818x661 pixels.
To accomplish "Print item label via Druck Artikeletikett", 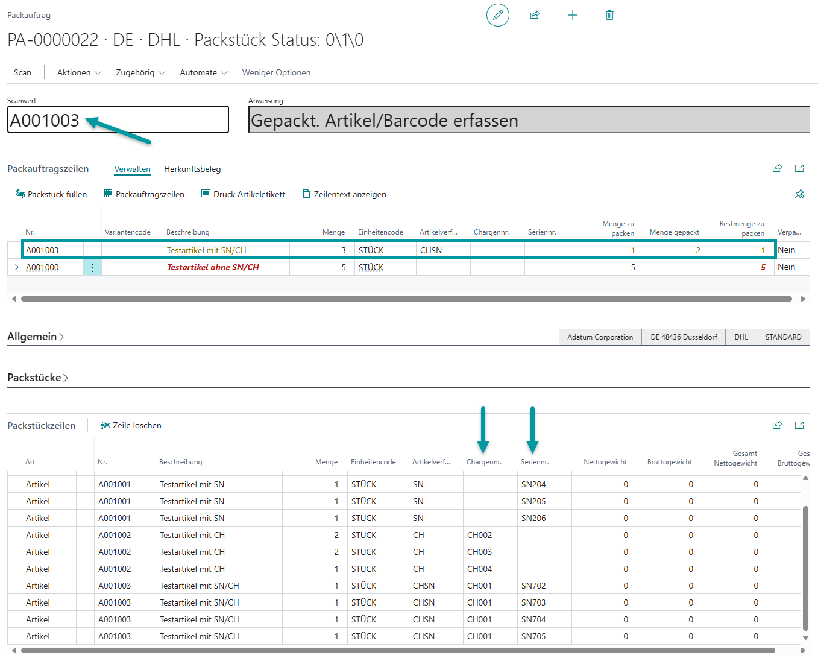I will pos(243,194).
